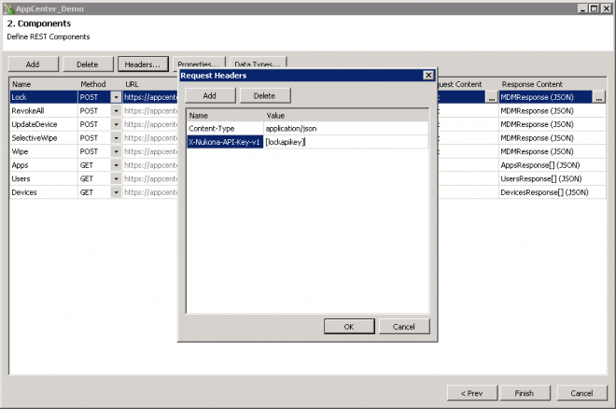Click the [lockapikey] value field

coord(345,142)
